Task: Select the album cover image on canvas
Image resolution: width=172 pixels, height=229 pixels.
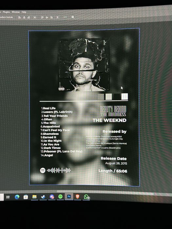Action: point(84,65)
